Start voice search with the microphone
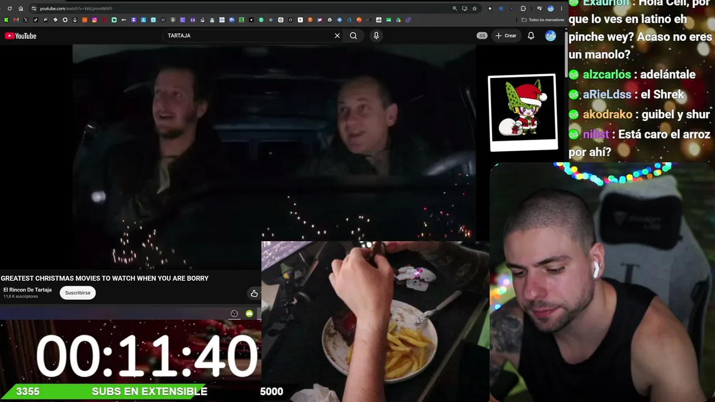715x402 pixels. (376, 36)
